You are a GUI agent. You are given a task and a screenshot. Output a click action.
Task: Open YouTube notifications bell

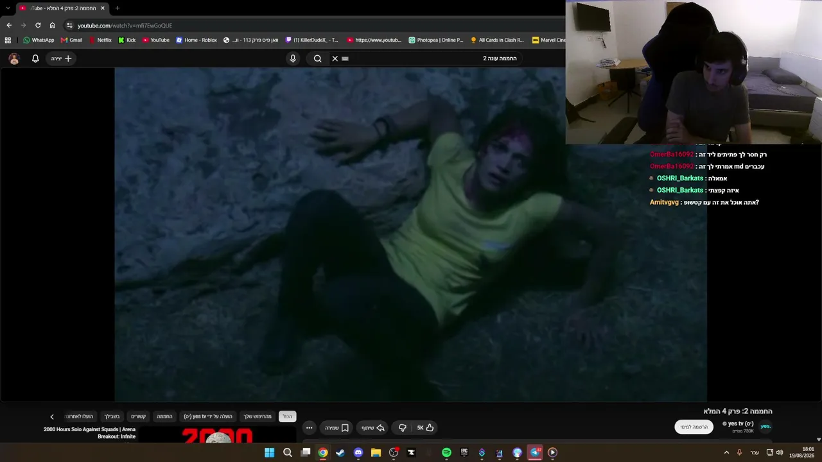click(x=35, y=58)
